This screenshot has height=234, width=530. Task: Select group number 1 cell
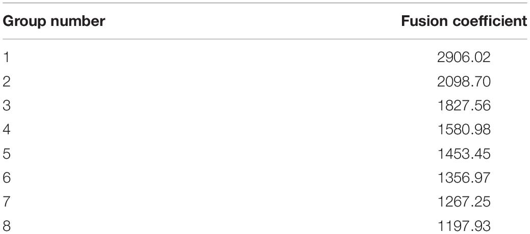tap(6, 57)
